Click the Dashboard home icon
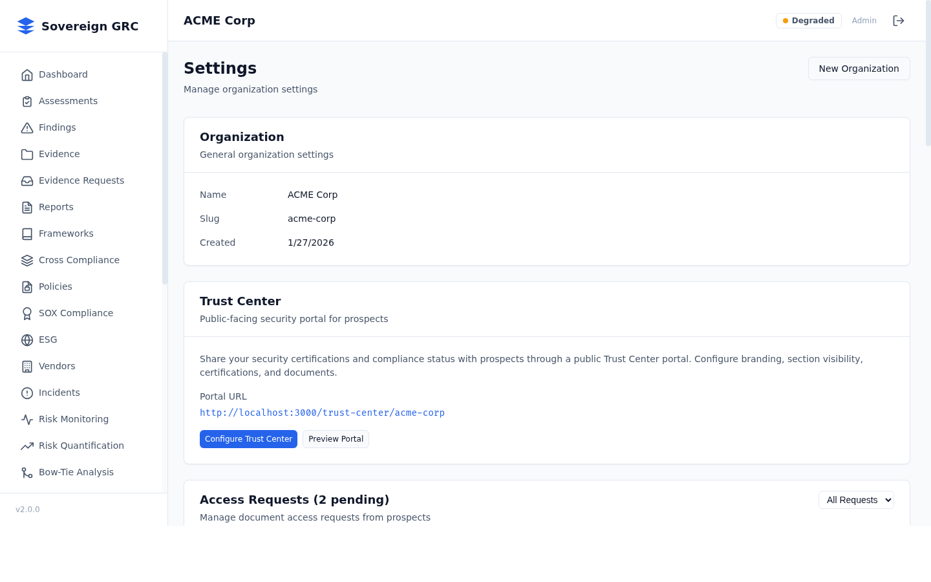 27,75
